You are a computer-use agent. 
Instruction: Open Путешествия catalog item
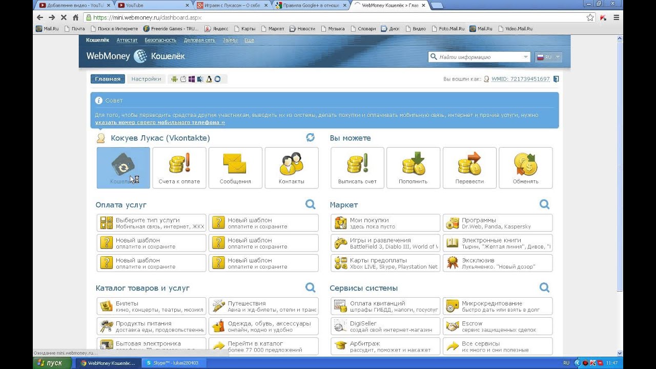pos(263,306)
